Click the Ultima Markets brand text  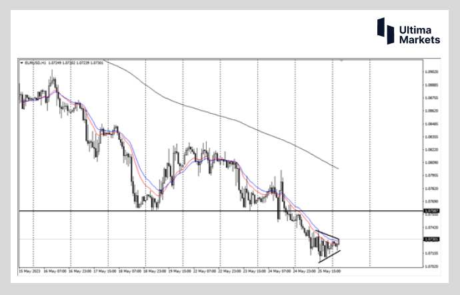coord(419,35)
